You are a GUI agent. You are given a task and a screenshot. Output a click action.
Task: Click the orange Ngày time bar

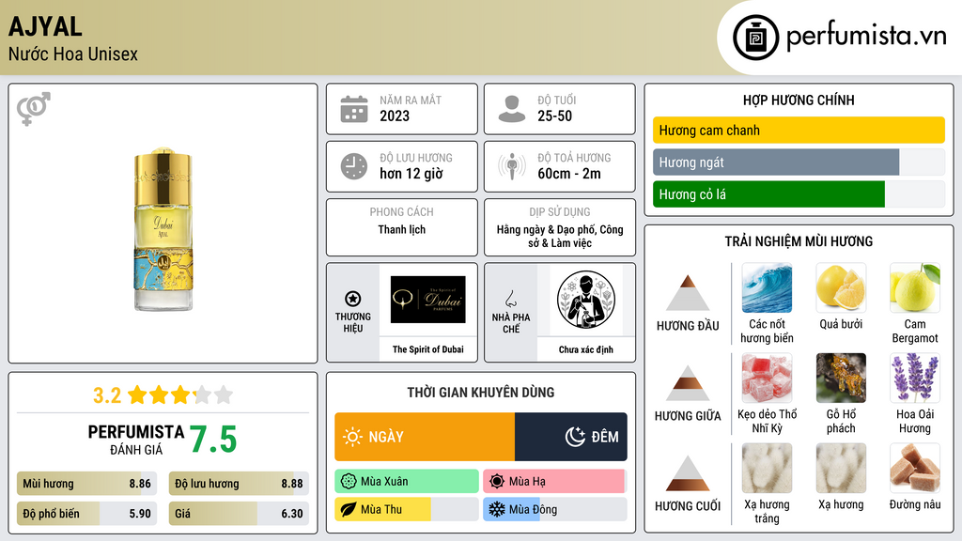tap(425, 437)
